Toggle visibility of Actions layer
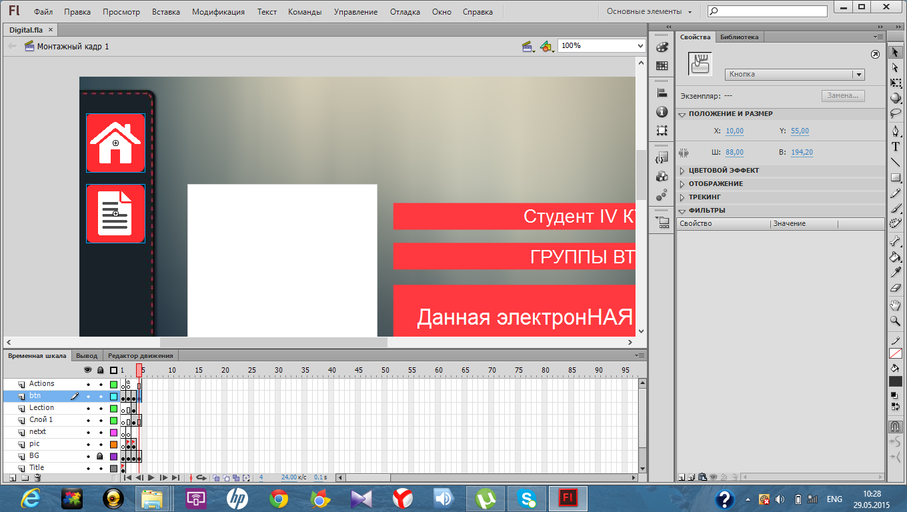Viewport: 907px width, 512px height. 88,384
